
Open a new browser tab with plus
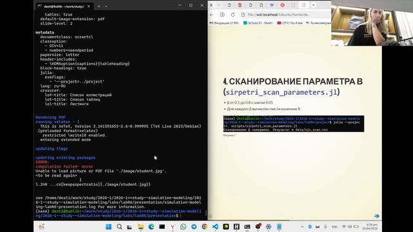(314, 5)
